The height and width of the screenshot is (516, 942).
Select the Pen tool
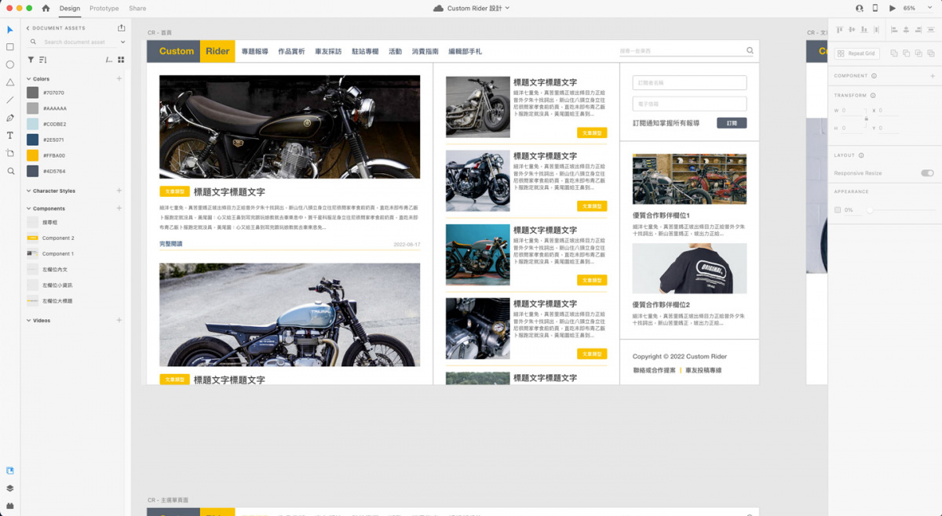pyautogui.click(x=10, y=118)
